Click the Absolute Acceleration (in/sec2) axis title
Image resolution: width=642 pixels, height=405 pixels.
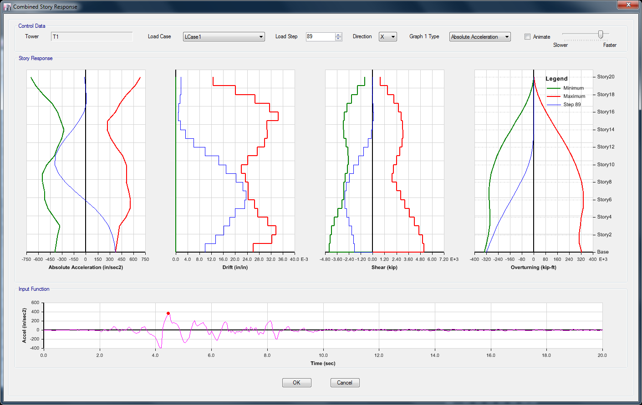[x=86, y=268]
